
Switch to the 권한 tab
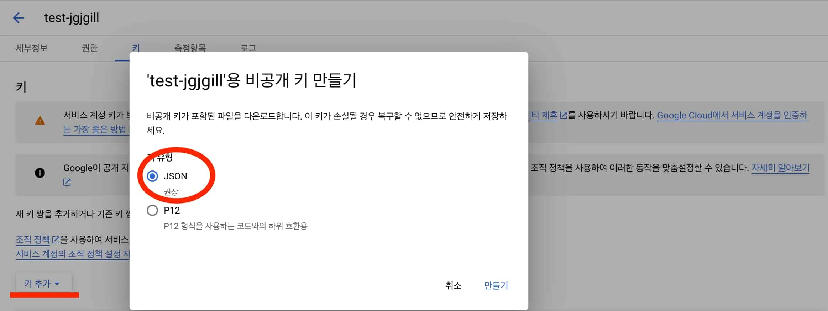tap(90, 48)
